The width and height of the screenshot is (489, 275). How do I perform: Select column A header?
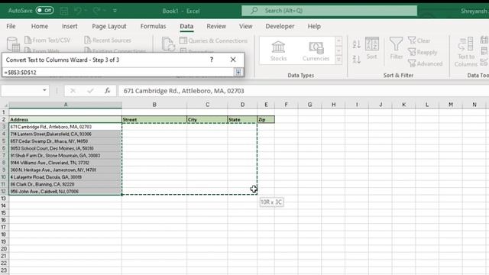(x=66, y=105)
